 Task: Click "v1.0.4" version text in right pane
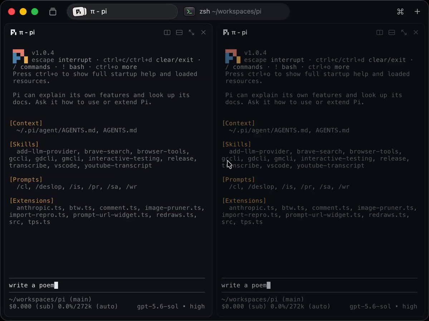(x=255, y=53)
